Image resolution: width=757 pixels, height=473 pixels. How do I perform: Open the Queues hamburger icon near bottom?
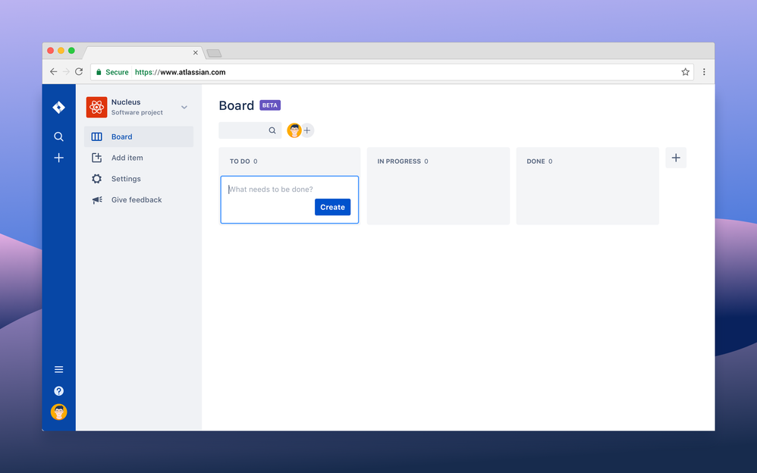pyautogui.click(x=58, y=369)
